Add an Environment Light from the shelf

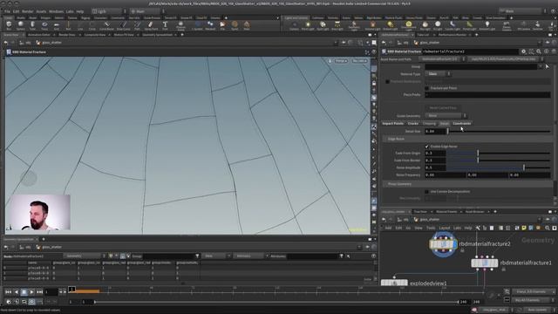pyautogui.click(x=409, y=25)
